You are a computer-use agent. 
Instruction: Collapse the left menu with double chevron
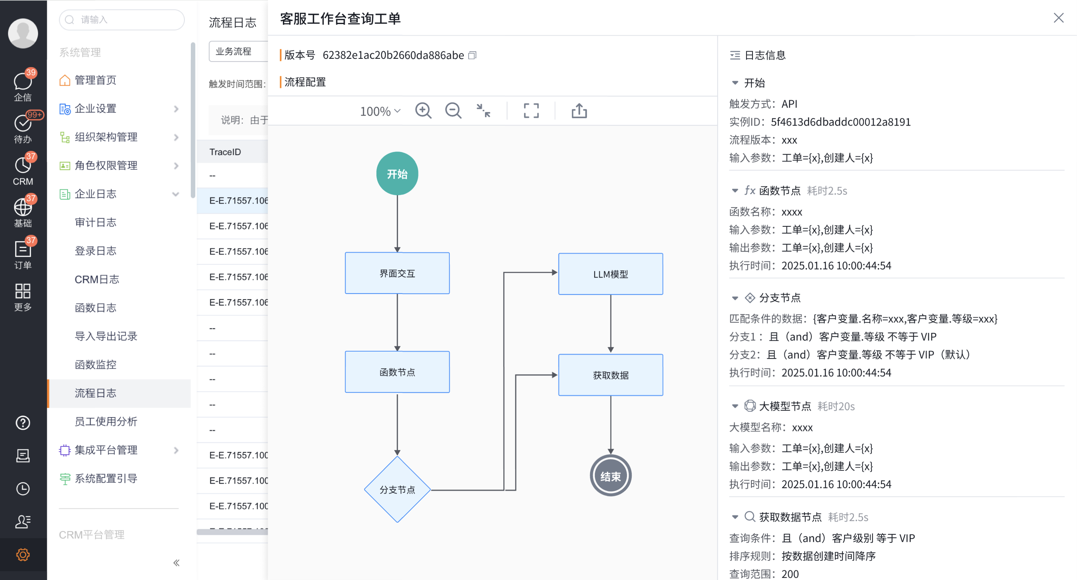pyautogui.click(x=176, y=562)
